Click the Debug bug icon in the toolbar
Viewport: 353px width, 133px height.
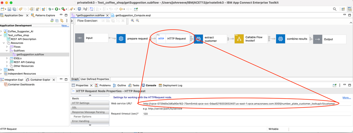coord(50,9)
